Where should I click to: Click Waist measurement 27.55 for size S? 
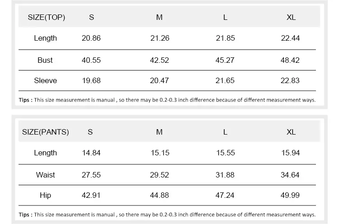(x=91, y=175)
